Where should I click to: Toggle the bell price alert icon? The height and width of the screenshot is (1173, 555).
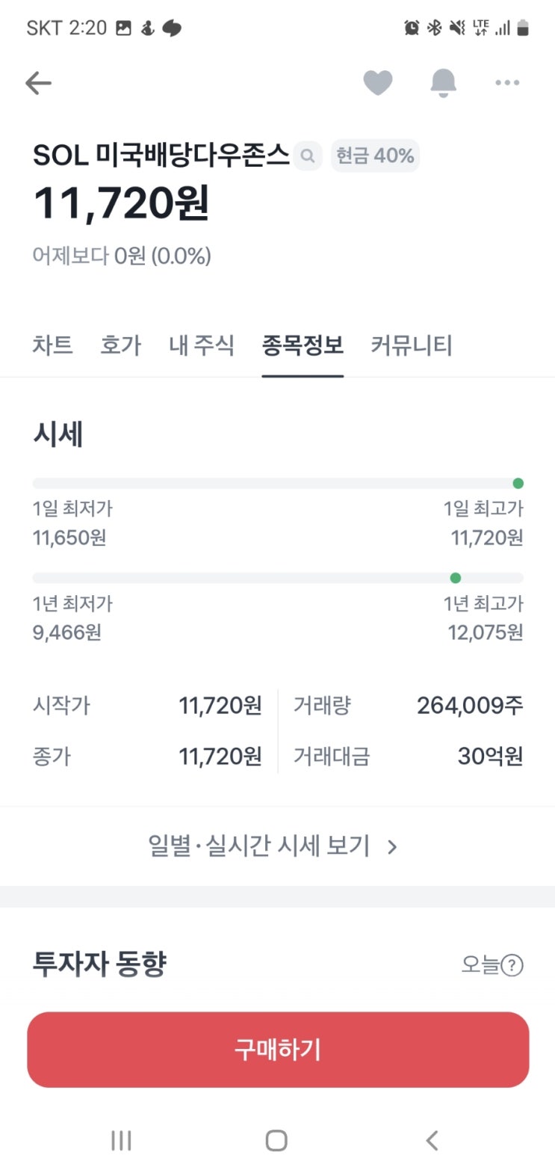pos(443,83)
